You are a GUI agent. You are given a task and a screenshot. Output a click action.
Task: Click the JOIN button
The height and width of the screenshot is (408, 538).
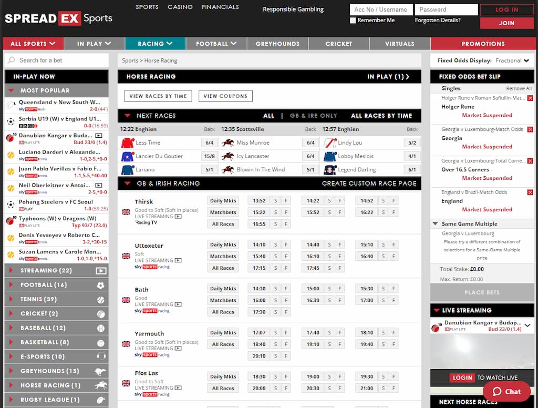click(507, 23)
